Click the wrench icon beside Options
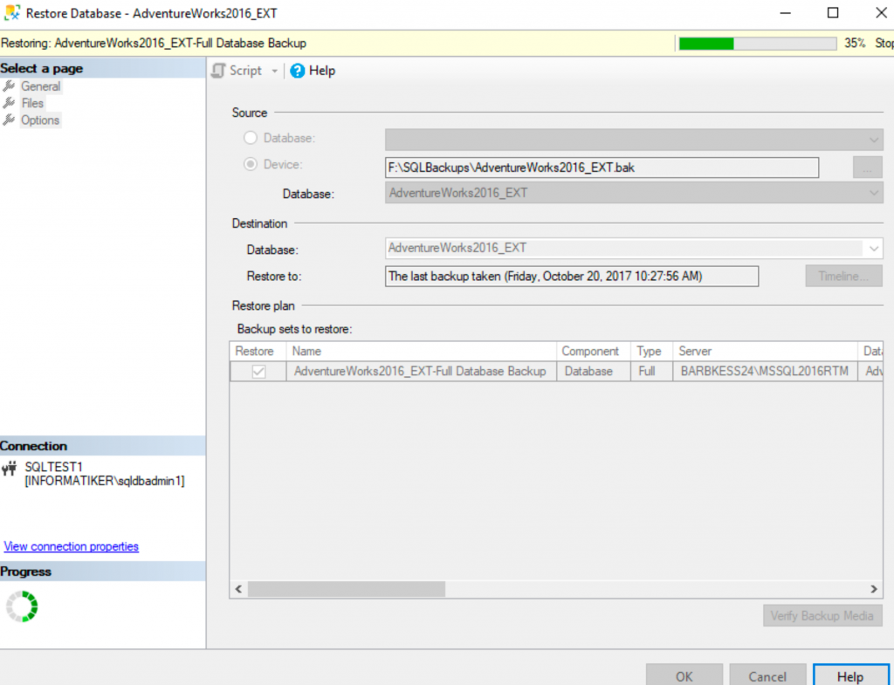The width and height of the screenshot is (894, 685). 9,120
